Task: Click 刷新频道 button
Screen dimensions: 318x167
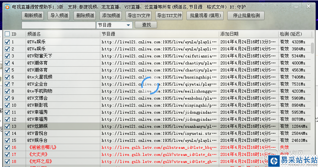Action: (33, 16)
